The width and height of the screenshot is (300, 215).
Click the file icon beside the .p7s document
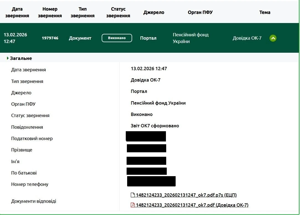point(133,195)
